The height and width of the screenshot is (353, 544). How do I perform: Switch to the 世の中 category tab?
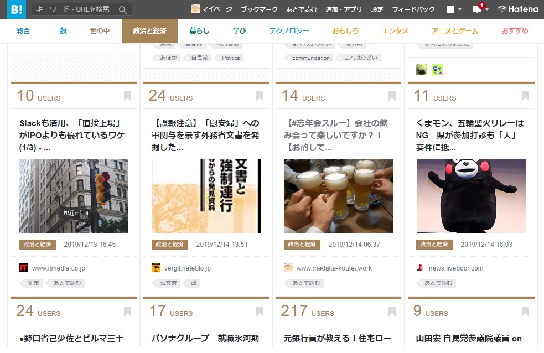point(100,31)
